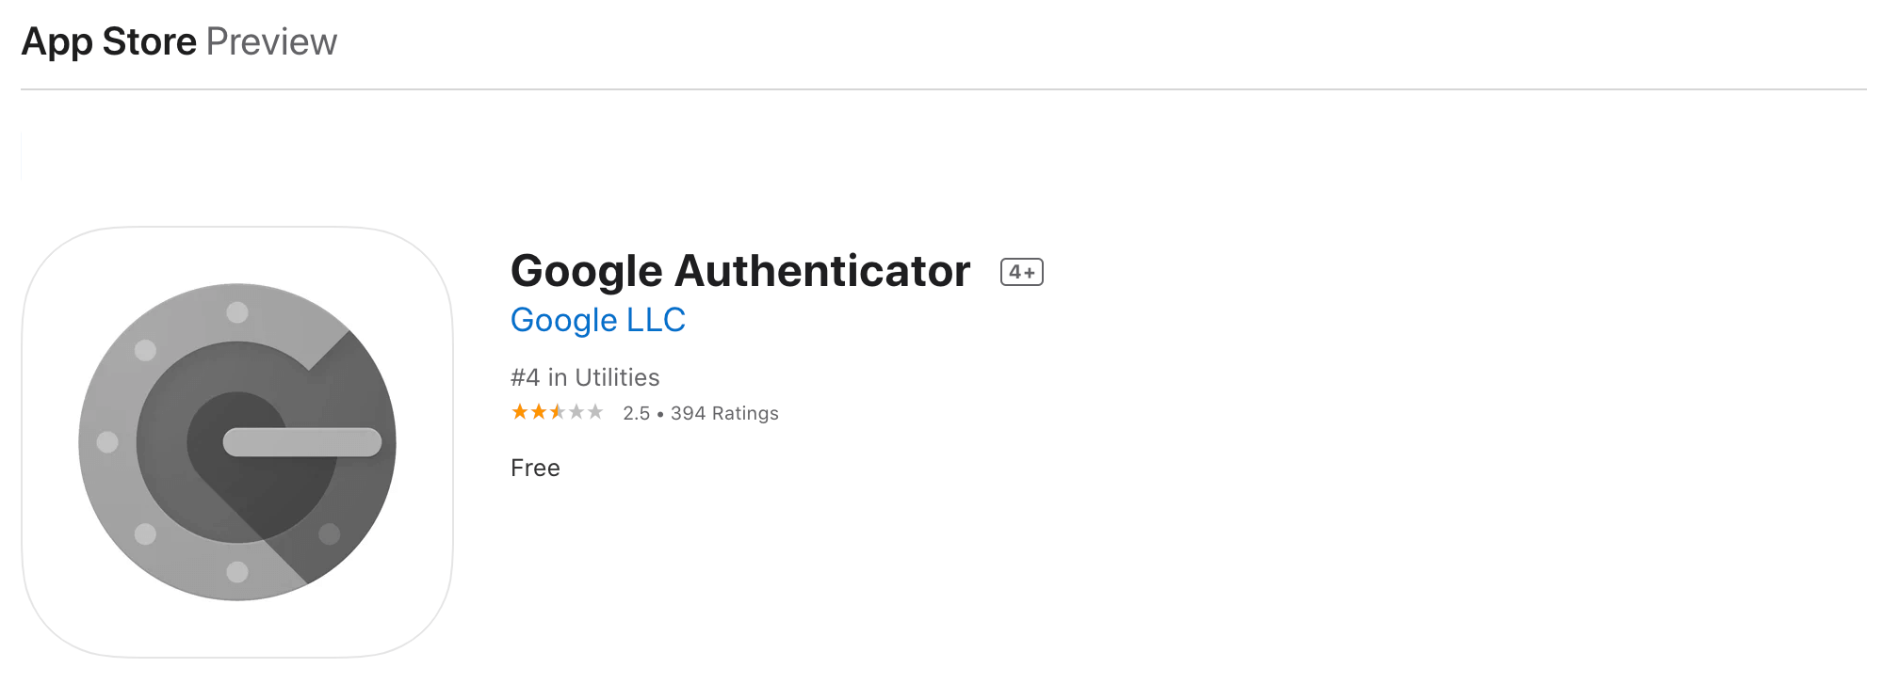1899x700 pixels.
Task: Click the 394 Ratings count
Action: coord(724,413)
